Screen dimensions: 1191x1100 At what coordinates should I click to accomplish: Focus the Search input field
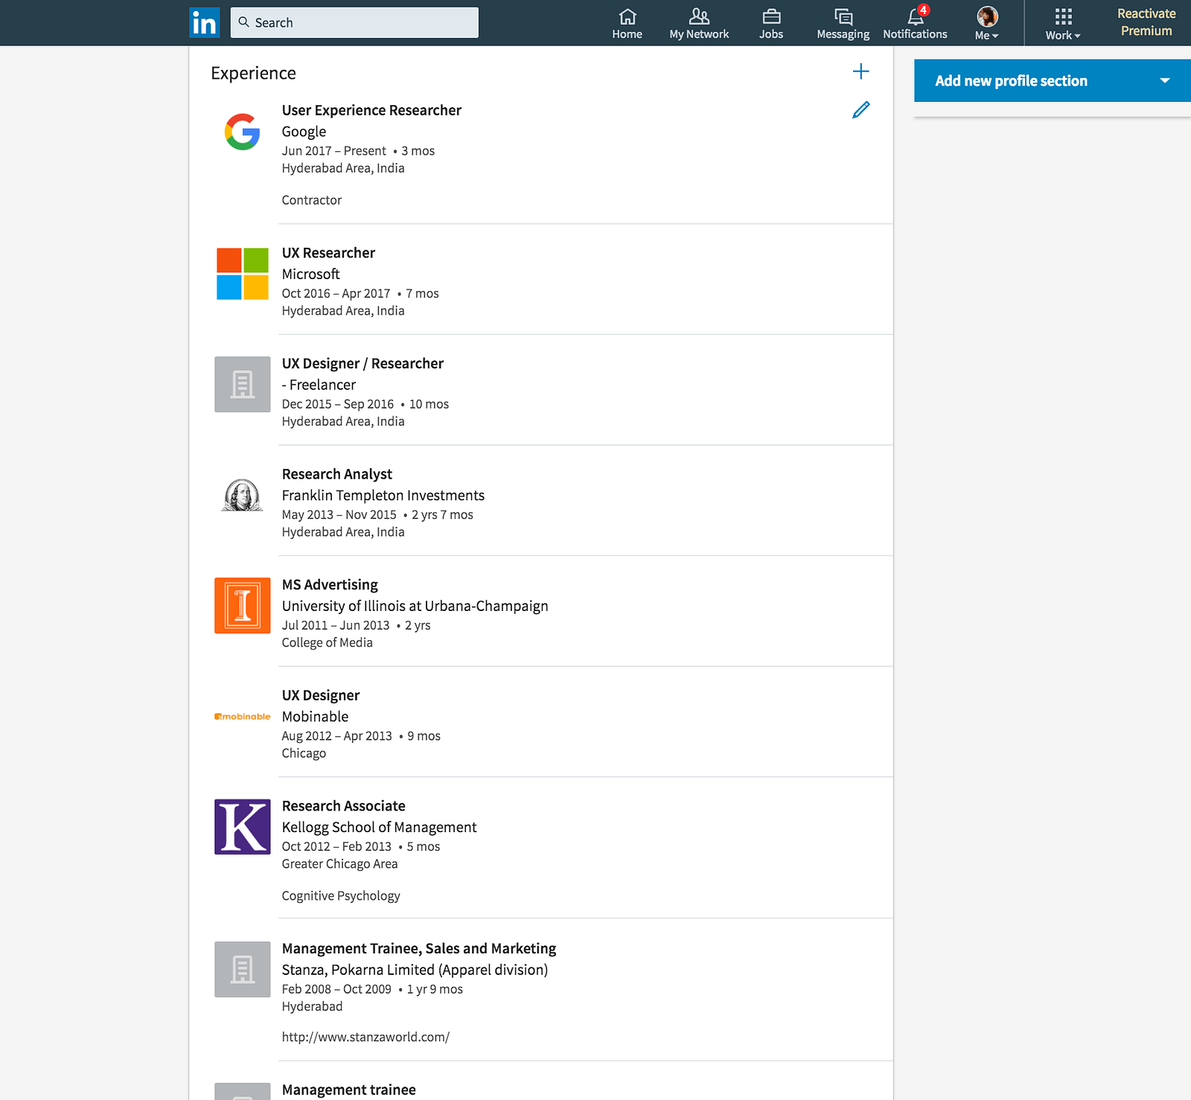click(354, 22)
